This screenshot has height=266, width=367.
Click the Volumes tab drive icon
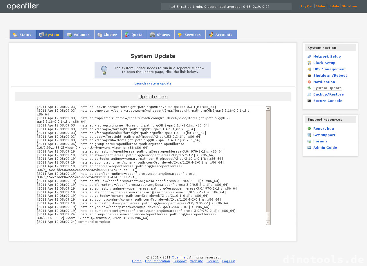click(x=69, y=35)
